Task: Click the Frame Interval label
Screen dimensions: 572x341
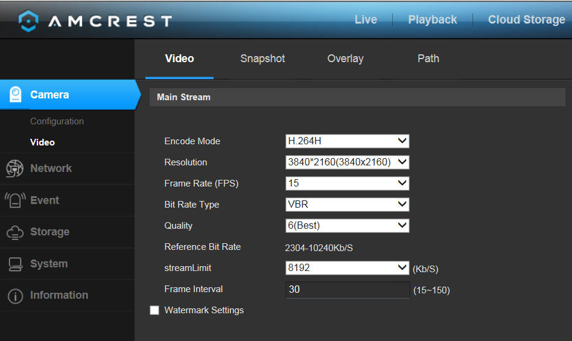Action: (x=193, y=289)
